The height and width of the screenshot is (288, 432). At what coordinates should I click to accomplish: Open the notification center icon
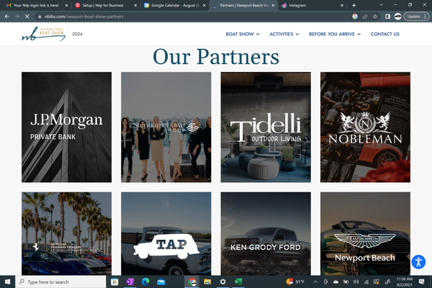tap(421, 282)
